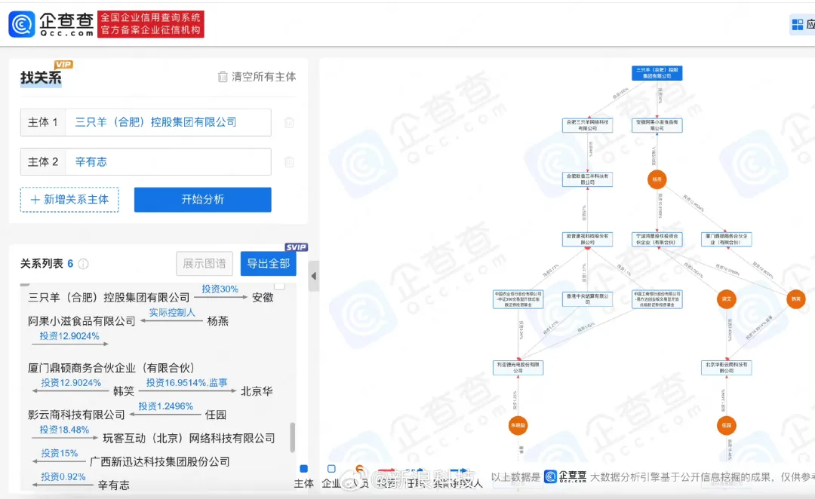
Task: Delete subject 1 with its trash icon
Action: 289,122
